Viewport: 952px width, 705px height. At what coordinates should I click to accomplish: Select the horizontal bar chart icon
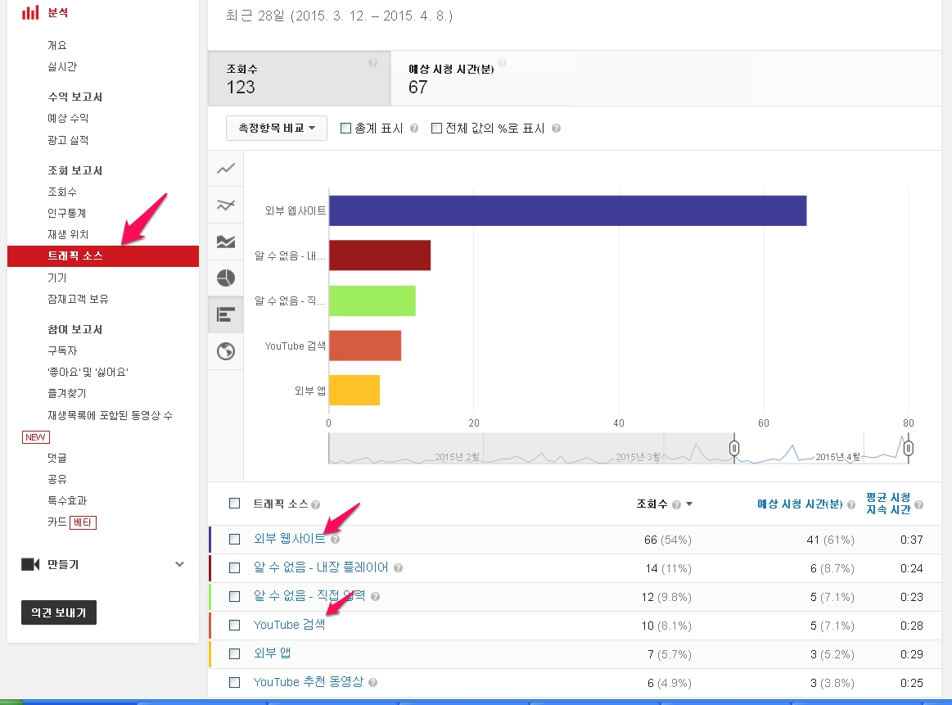point(226,314)
